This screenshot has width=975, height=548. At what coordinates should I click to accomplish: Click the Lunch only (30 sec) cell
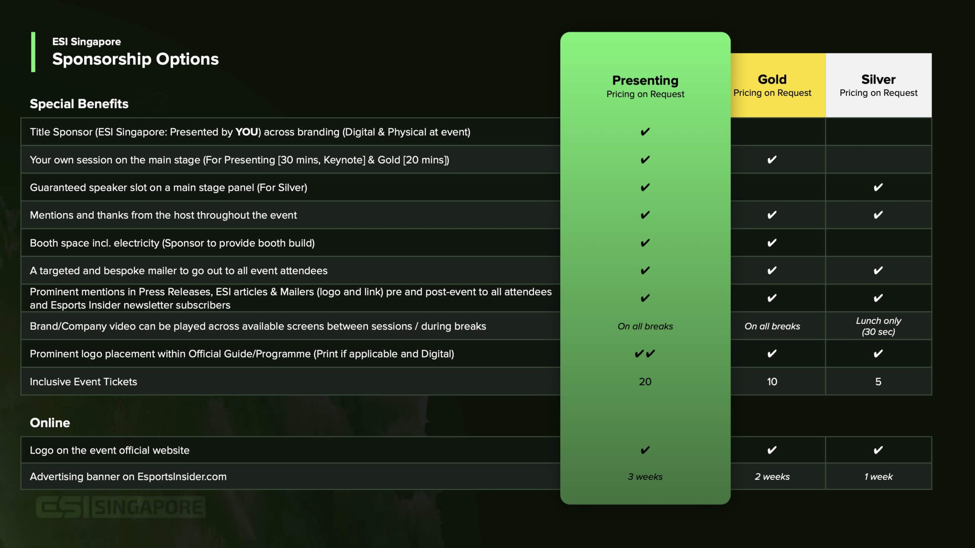[878, 326]
